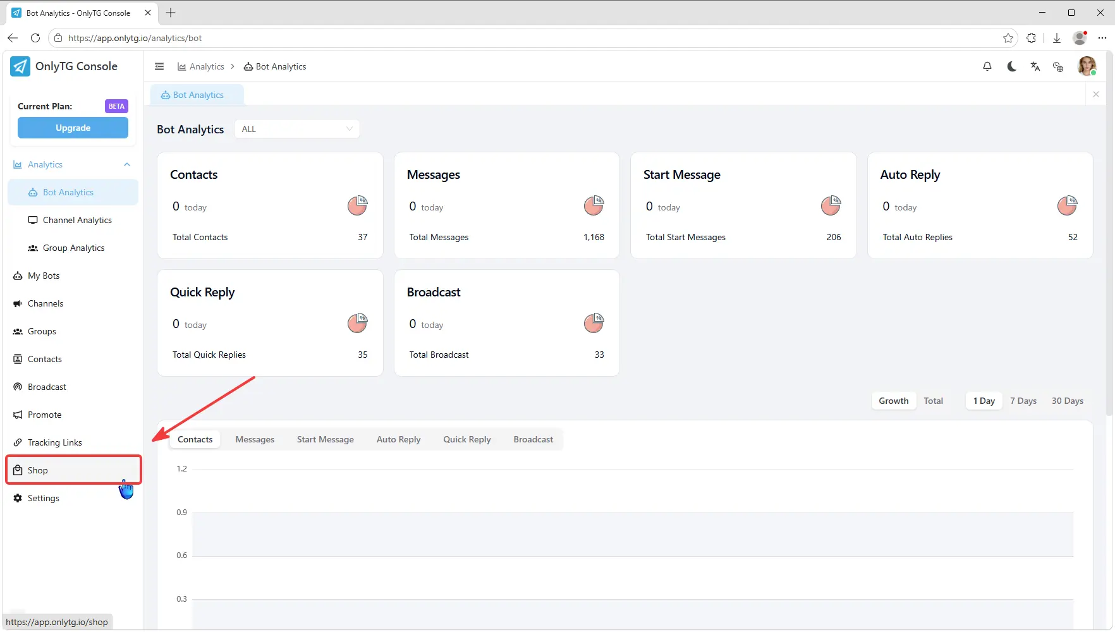The height and width of the screenshot is (632, 1115).
Task: Open the language translation icon
Action: coord(1035,66)
